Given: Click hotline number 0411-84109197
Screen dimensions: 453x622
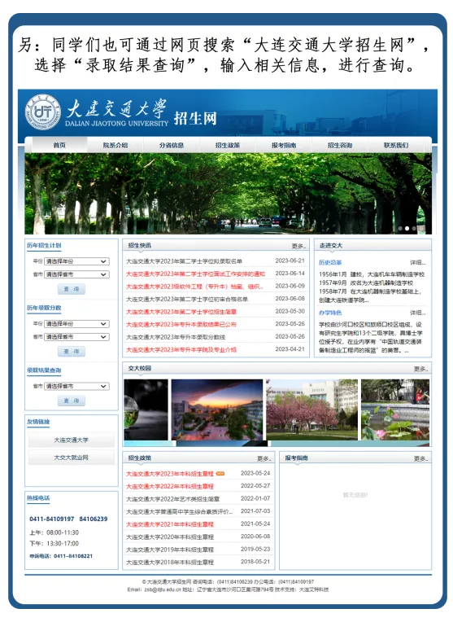Looking at the screenshot, I should (x=52, y=519).
